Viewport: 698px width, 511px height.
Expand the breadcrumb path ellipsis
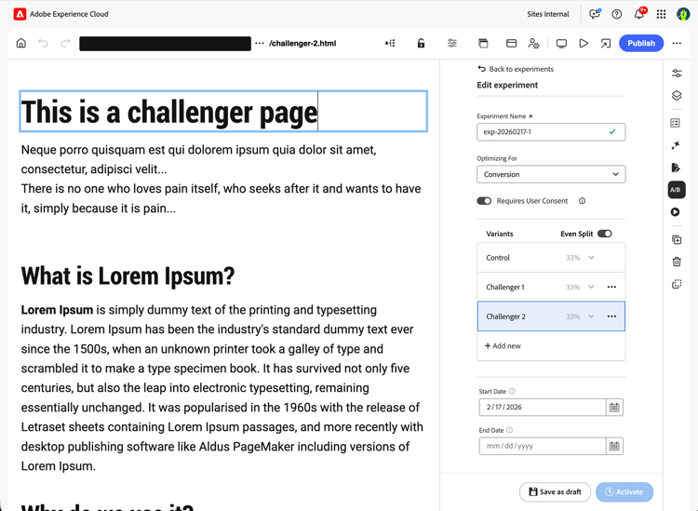260,43
